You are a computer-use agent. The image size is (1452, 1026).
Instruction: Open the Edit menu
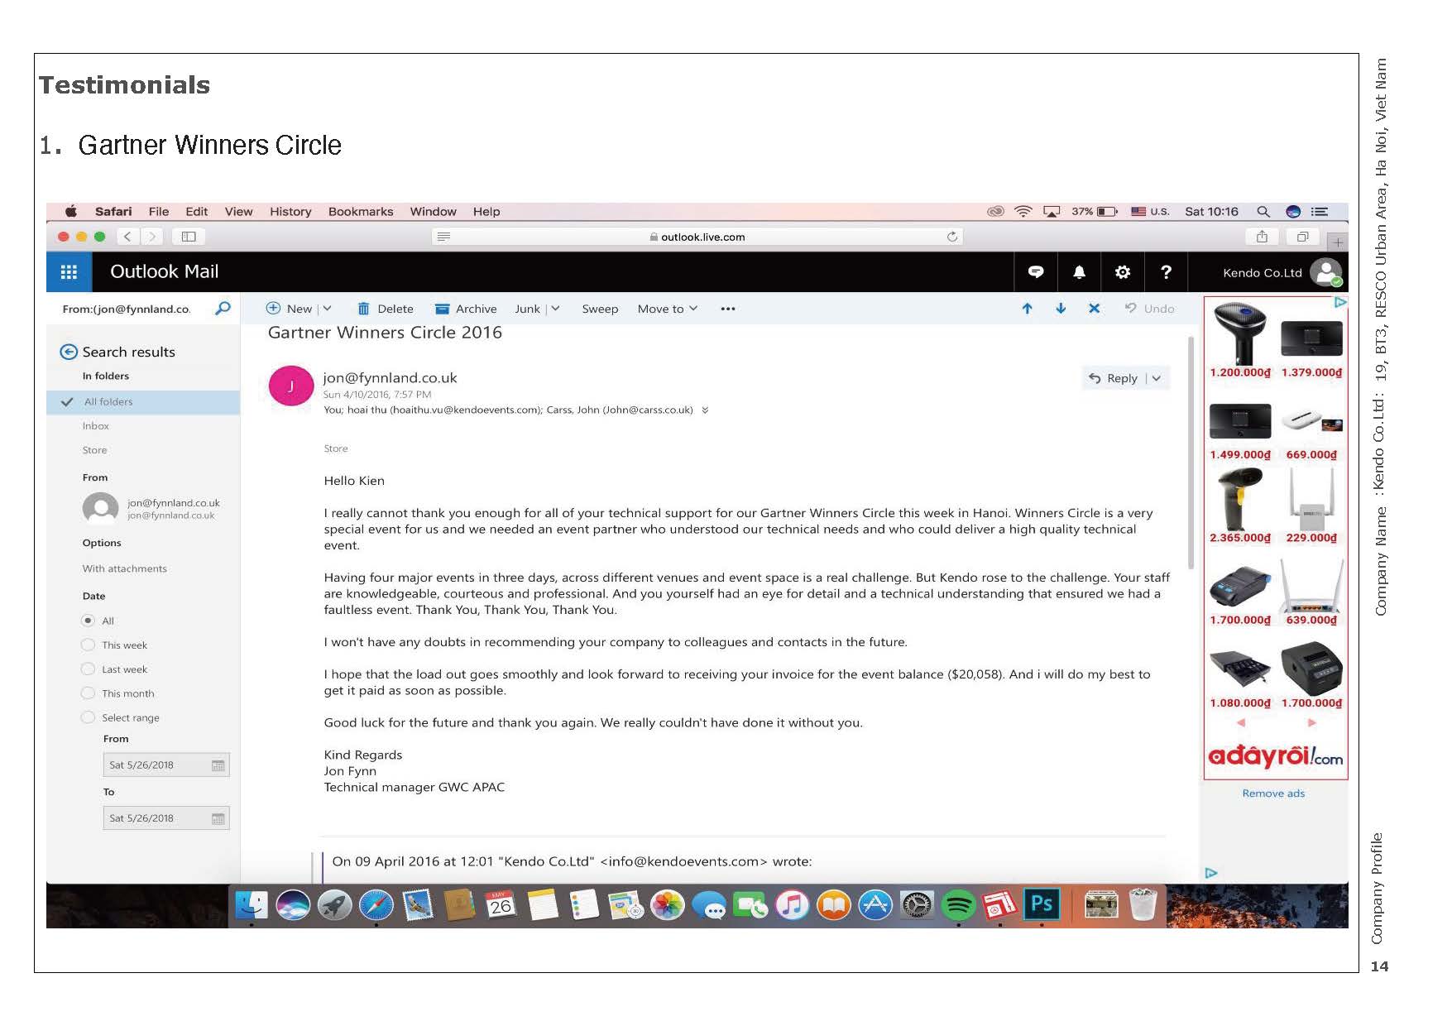pos(197,212)
